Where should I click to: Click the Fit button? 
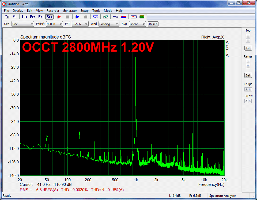[248, 48]
